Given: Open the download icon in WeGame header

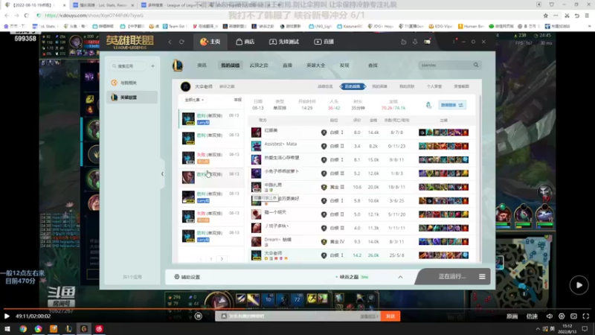Looking at the screenshot, I should coord(415,42).
